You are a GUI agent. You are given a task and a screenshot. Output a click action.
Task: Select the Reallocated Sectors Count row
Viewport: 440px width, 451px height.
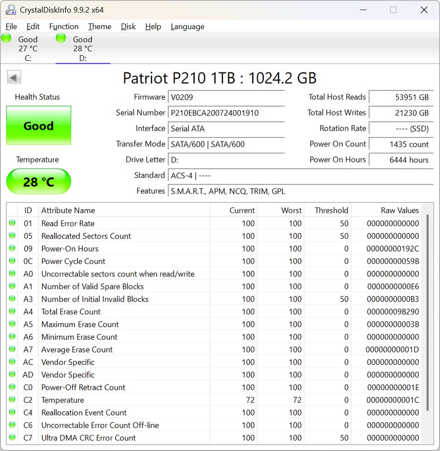[214, 236]
